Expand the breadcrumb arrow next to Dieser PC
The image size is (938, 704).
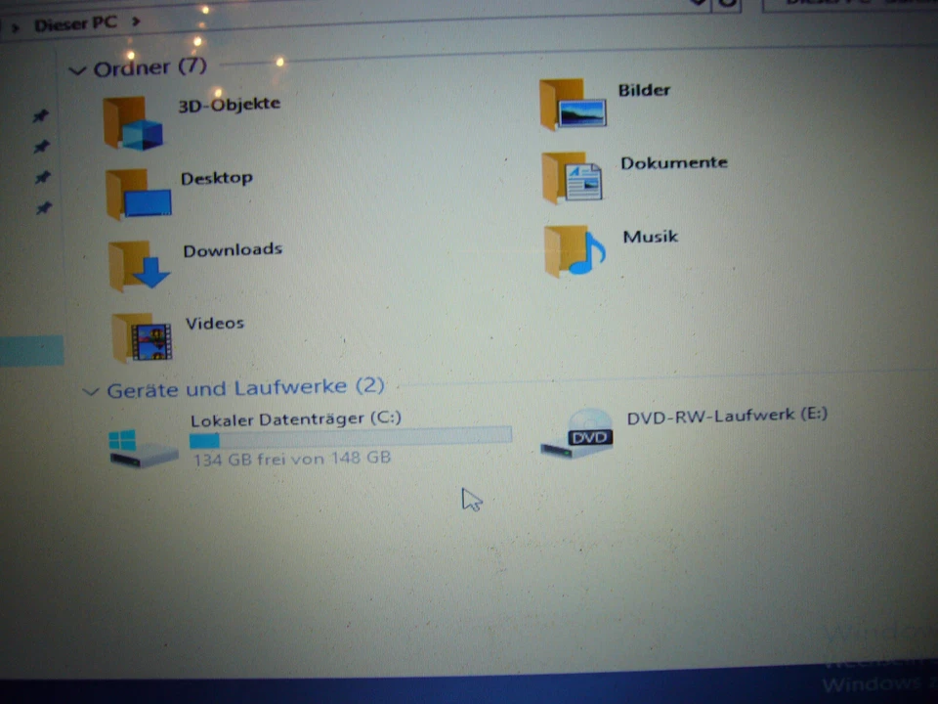134,23
